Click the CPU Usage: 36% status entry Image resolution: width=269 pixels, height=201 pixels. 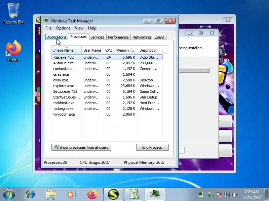94,162
